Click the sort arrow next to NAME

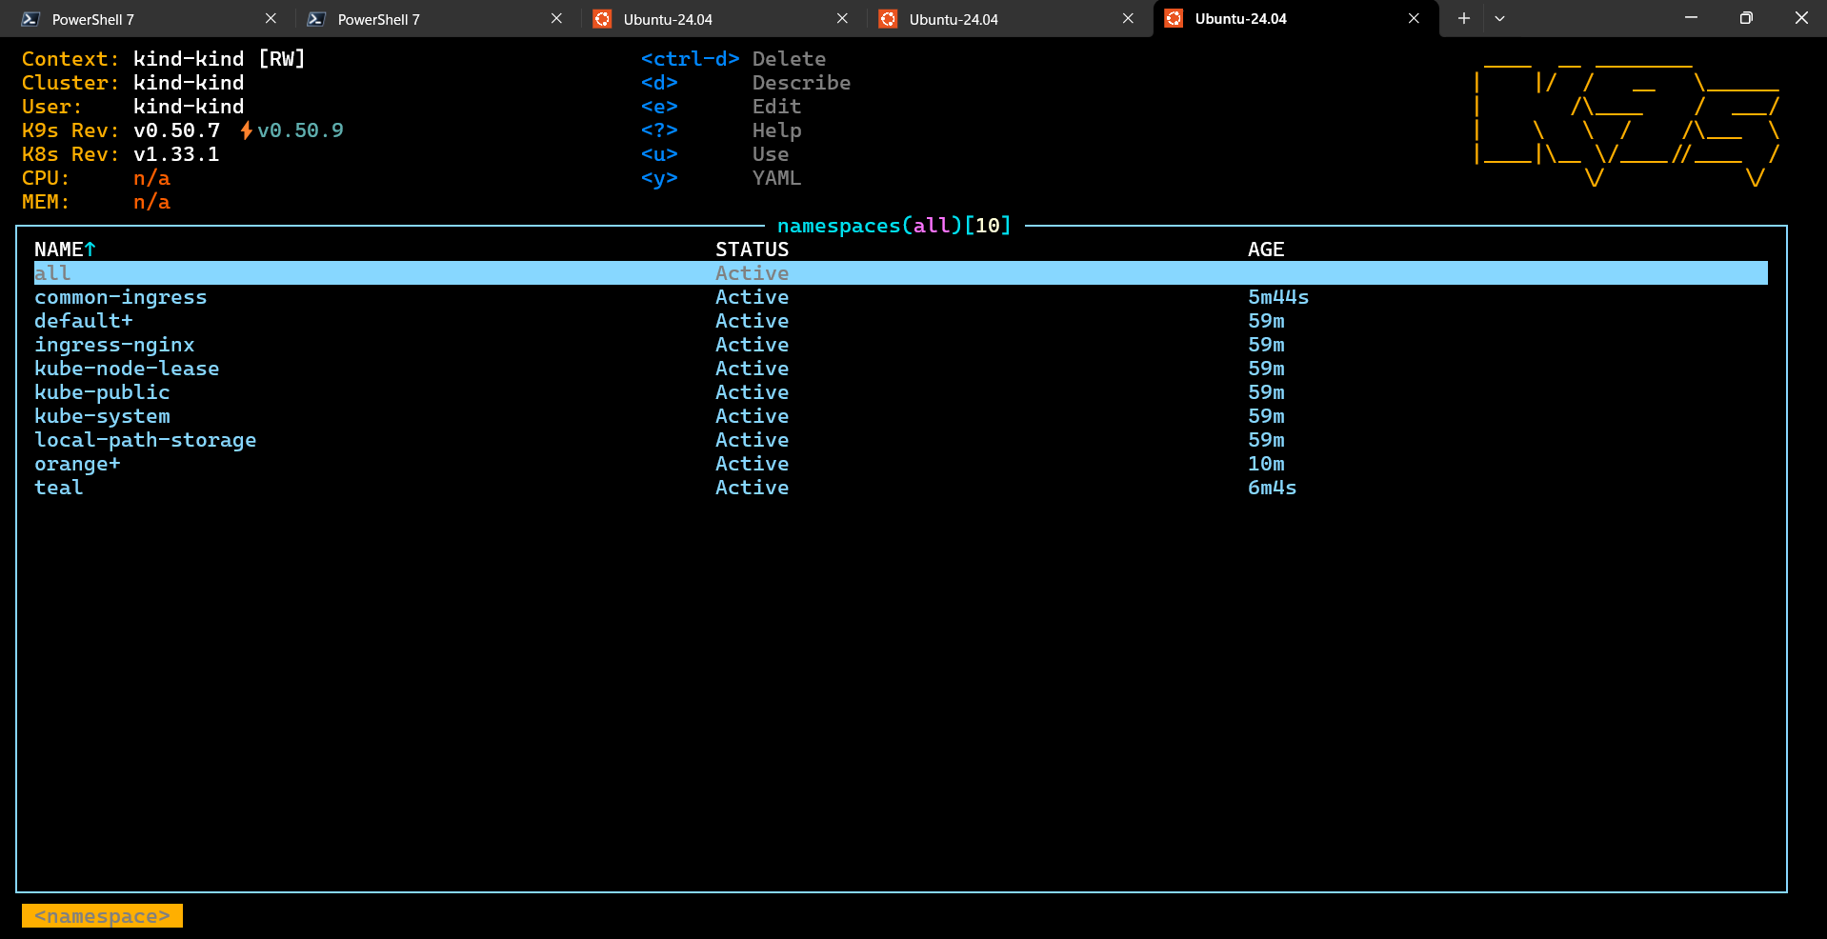click(x=90, y=250)
